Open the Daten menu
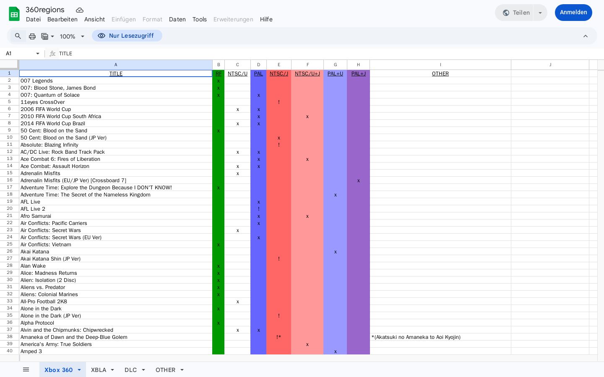The width and height of the screenshot is (604, 377). coord(177,19)
